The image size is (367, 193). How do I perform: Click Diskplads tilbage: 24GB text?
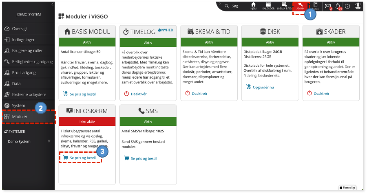click(x=263, y=52)
